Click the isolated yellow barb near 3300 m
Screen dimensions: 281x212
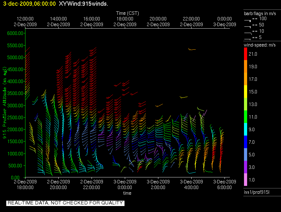(183, 97)
